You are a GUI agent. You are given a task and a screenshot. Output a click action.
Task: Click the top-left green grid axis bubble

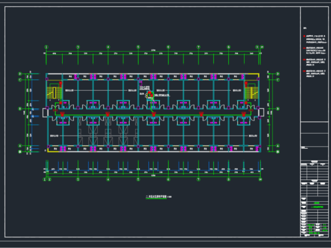click(x=46, y=47)
